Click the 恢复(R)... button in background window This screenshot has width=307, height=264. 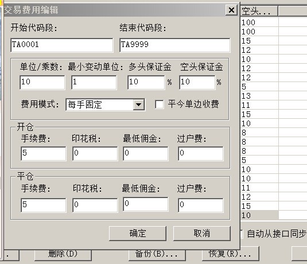(231, 254)
